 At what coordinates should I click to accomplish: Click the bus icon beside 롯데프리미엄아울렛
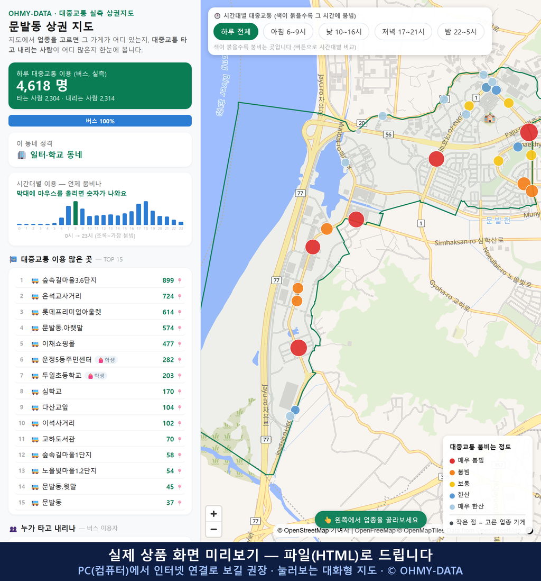(35, 312)
